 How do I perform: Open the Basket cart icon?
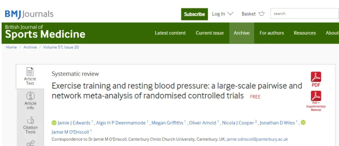(262, 14)
